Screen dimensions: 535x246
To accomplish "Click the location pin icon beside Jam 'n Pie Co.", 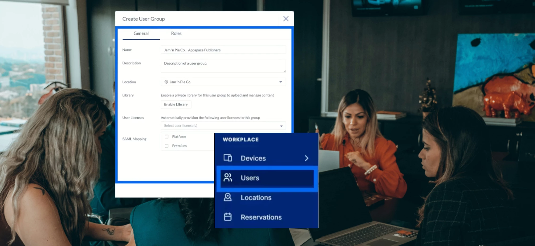I will pyautogui.click(x=167, y=82).
